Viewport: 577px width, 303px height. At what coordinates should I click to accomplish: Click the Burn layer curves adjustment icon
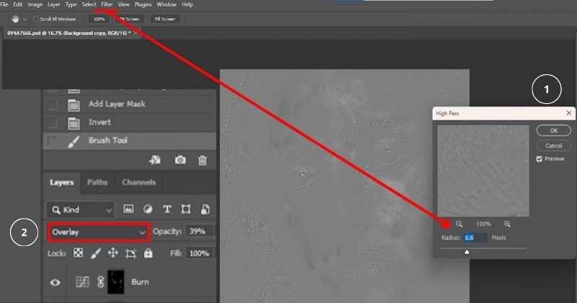(x=82, y=282)
